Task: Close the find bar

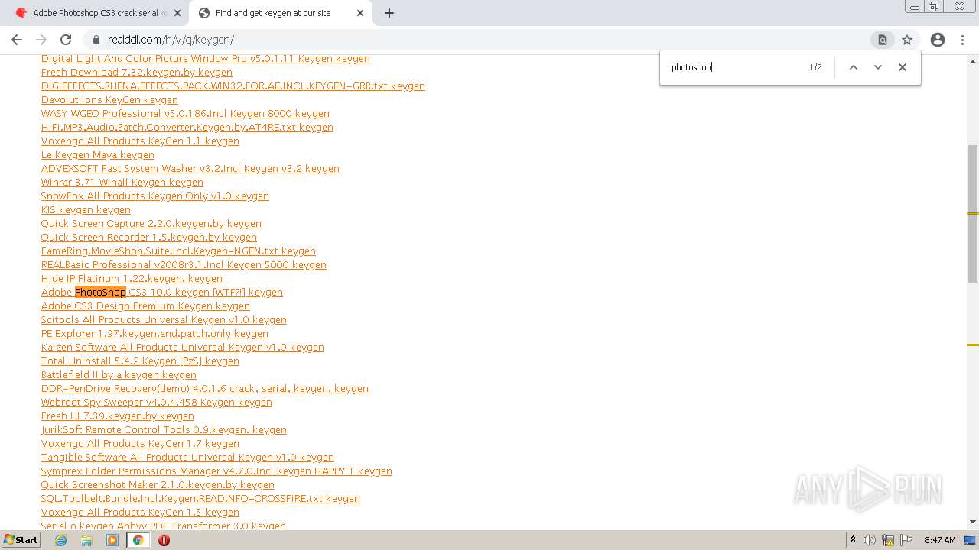Action: pos(903,67)
